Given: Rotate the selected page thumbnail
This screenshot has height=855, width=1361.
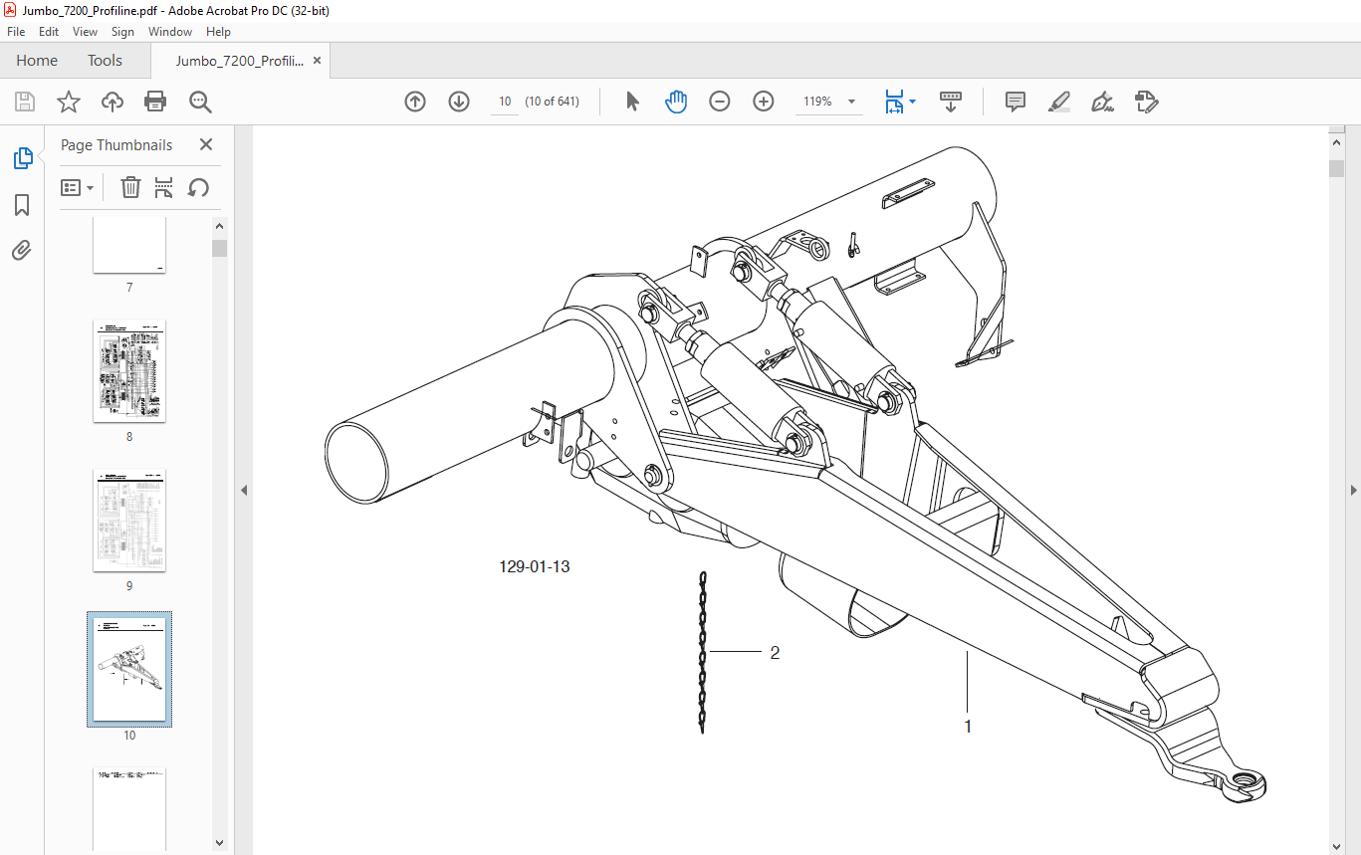Looking at the screenshot, I should click(x=199, y=187).
